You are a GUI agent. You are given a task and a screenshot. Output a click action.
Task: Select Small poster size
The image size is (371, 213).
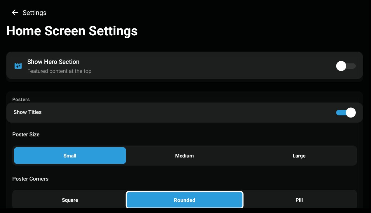pyautogui.click(x=70, y=156)
